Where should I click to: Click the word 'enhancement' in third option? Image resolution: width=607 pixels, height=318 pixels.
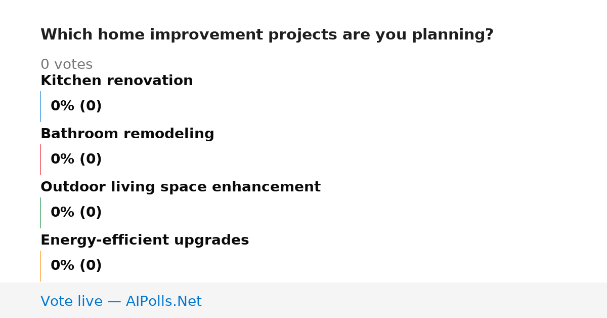point(266,187)
